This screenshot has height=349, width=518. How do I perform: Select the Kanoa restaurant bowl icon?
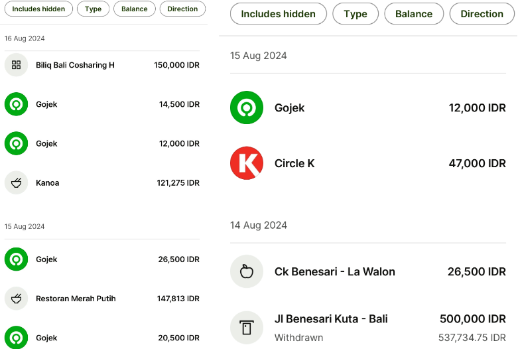coord(16,182)
